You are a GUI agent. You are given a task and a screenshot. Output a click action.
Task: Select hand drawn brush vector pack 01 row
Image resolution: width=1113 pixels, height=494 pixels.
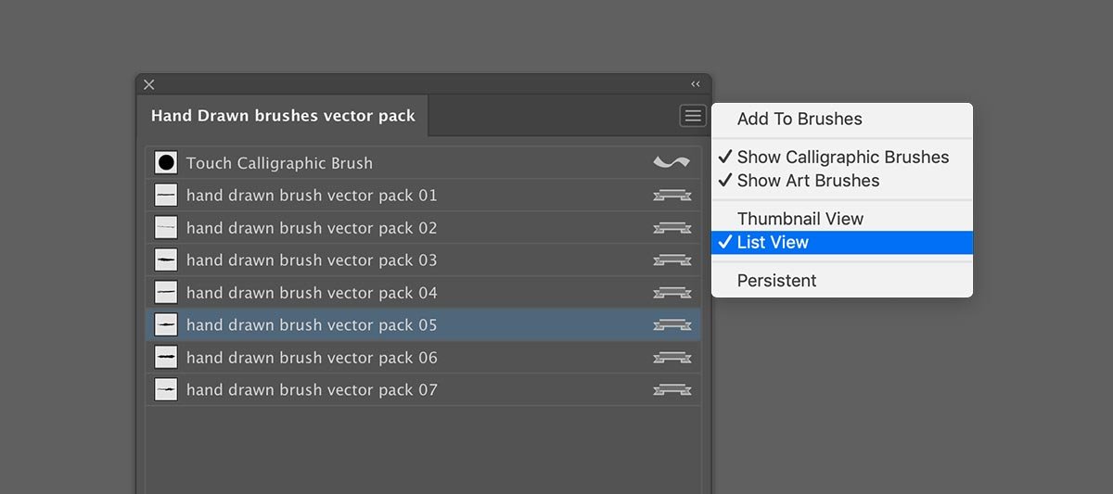[x=423, y=196]
